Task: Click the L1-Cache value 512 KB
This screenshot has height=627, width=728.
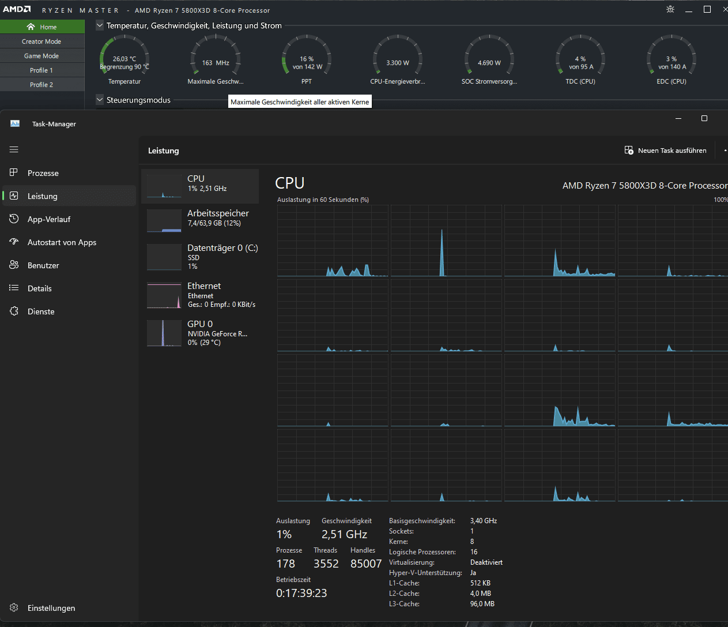Action: point(480,583)
